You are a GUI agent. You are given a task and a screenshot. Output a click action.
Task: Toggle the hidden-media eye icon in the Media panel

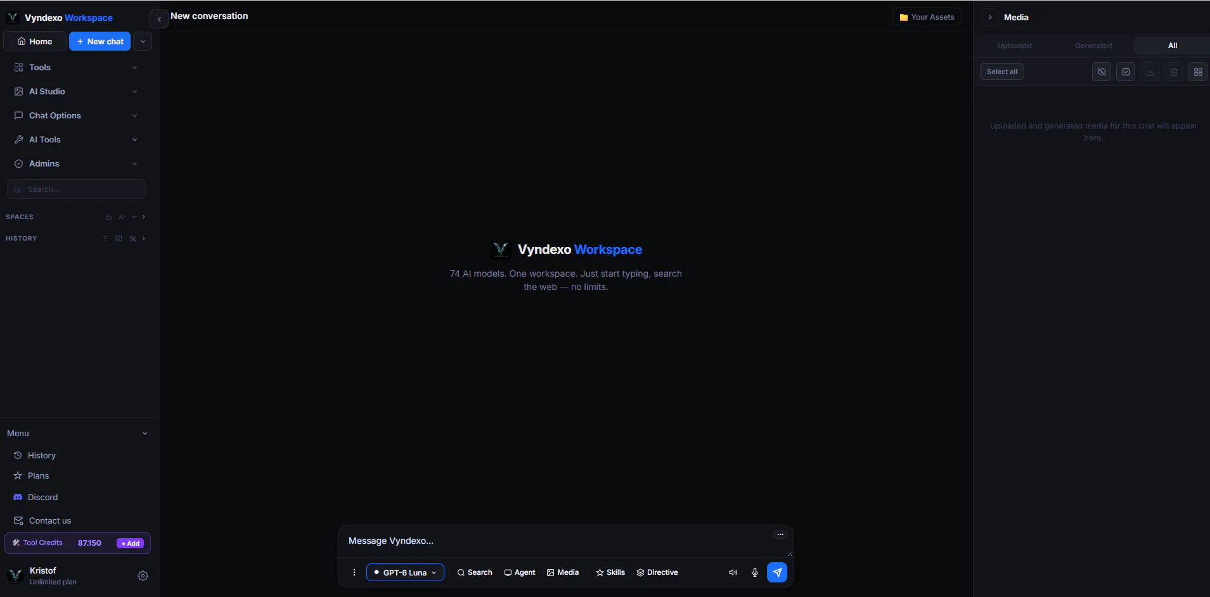point(1102,72)
